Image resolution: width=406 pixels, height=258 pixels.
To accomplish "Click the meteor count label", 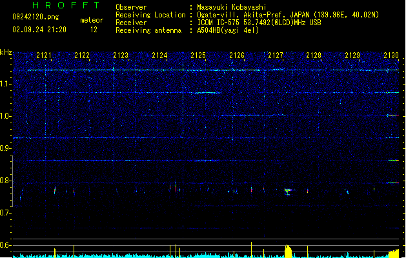I will 92,20.
